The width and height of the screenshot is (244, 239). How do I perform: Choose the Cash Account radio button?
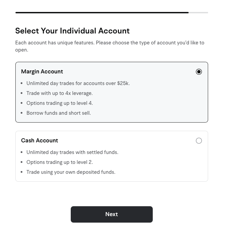coord(199,141)
